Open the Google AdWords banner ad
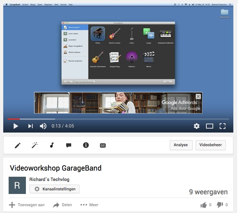The image size is (238, 213). tap(118, 103)
